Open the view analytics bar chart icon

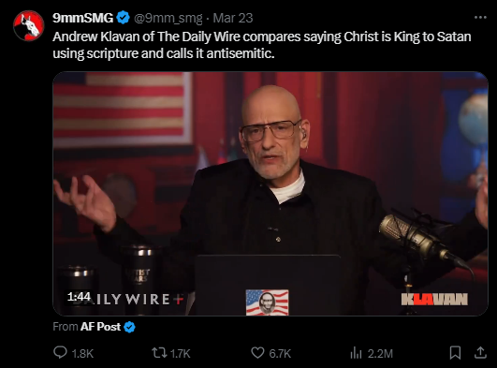[356, 353]
